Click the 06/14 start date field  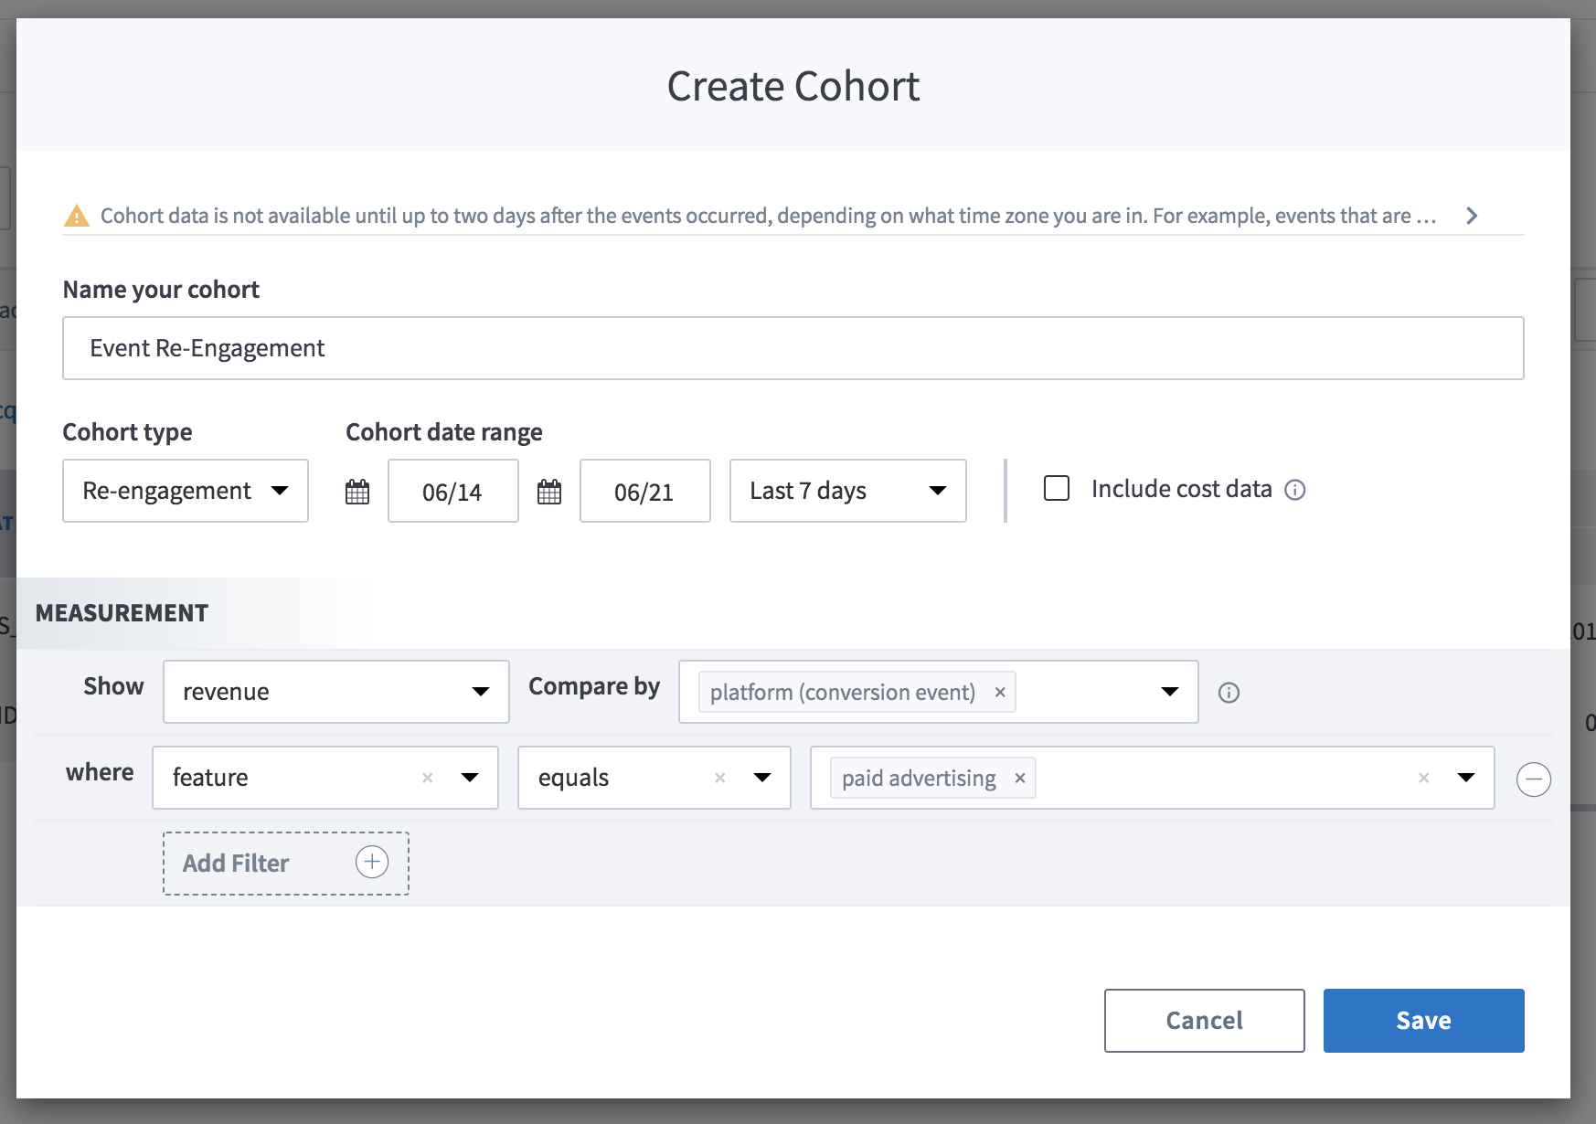(x=452, y=492)
